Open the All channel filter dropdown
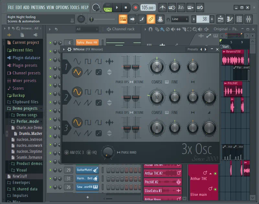The height and width of the screenshot is (204, 259). 87,29
